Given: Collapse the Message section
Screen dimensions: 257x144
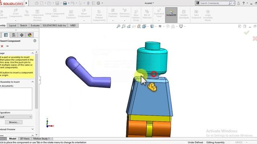Looking at the screenshot, I should [x=33, y=53].
